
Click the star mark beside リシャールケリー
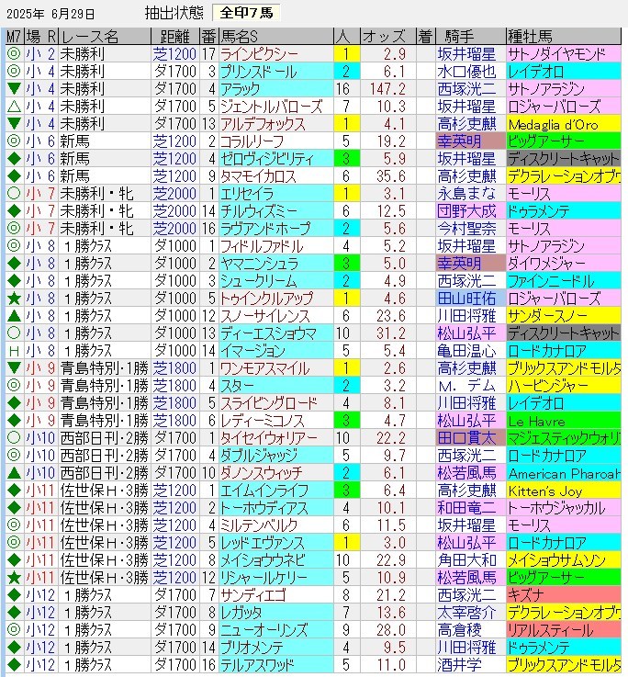pyautogui.click(x=15, y=577)
